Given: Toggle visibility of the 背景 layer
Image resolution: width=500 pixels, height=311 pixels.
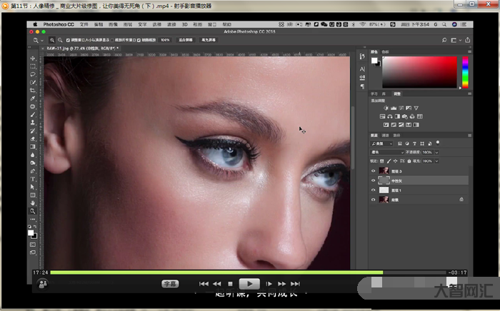Looking at the screenshot, I should pos(373,200).
